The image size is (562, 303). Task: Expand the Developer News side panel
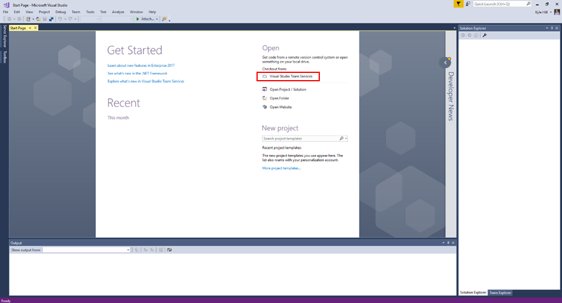tap(445, 63)
